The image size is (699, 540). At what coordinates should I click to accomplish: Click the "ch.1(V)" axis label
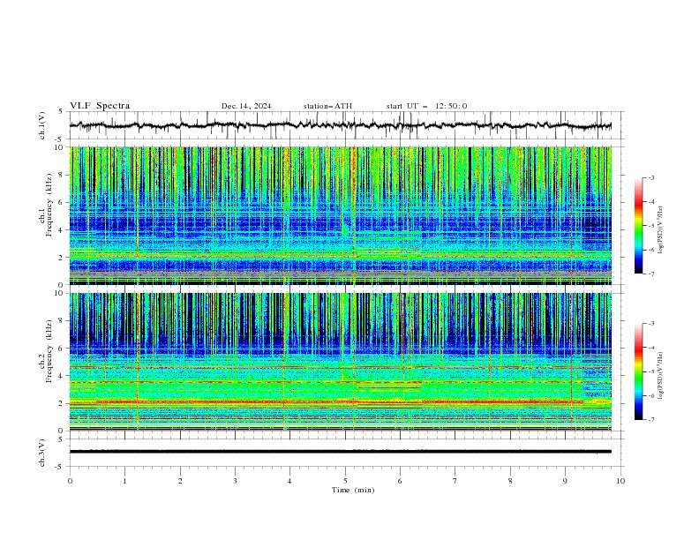pyautogui.click(x=42, y=125)
